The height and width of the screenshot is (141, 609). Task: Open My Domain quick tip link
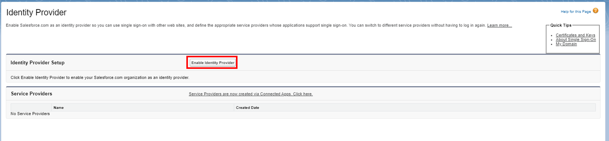coord(566,44)
